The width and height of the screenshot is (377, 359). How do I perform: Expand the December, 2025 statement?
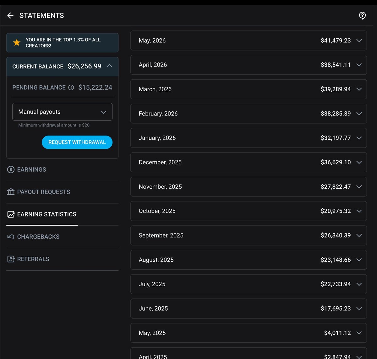tap(249, 162)
